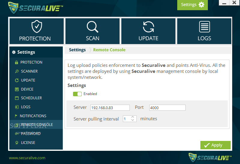The image size is (240, 164).
Task: Open the SCAN main tab
Action: tap(93, 31)
